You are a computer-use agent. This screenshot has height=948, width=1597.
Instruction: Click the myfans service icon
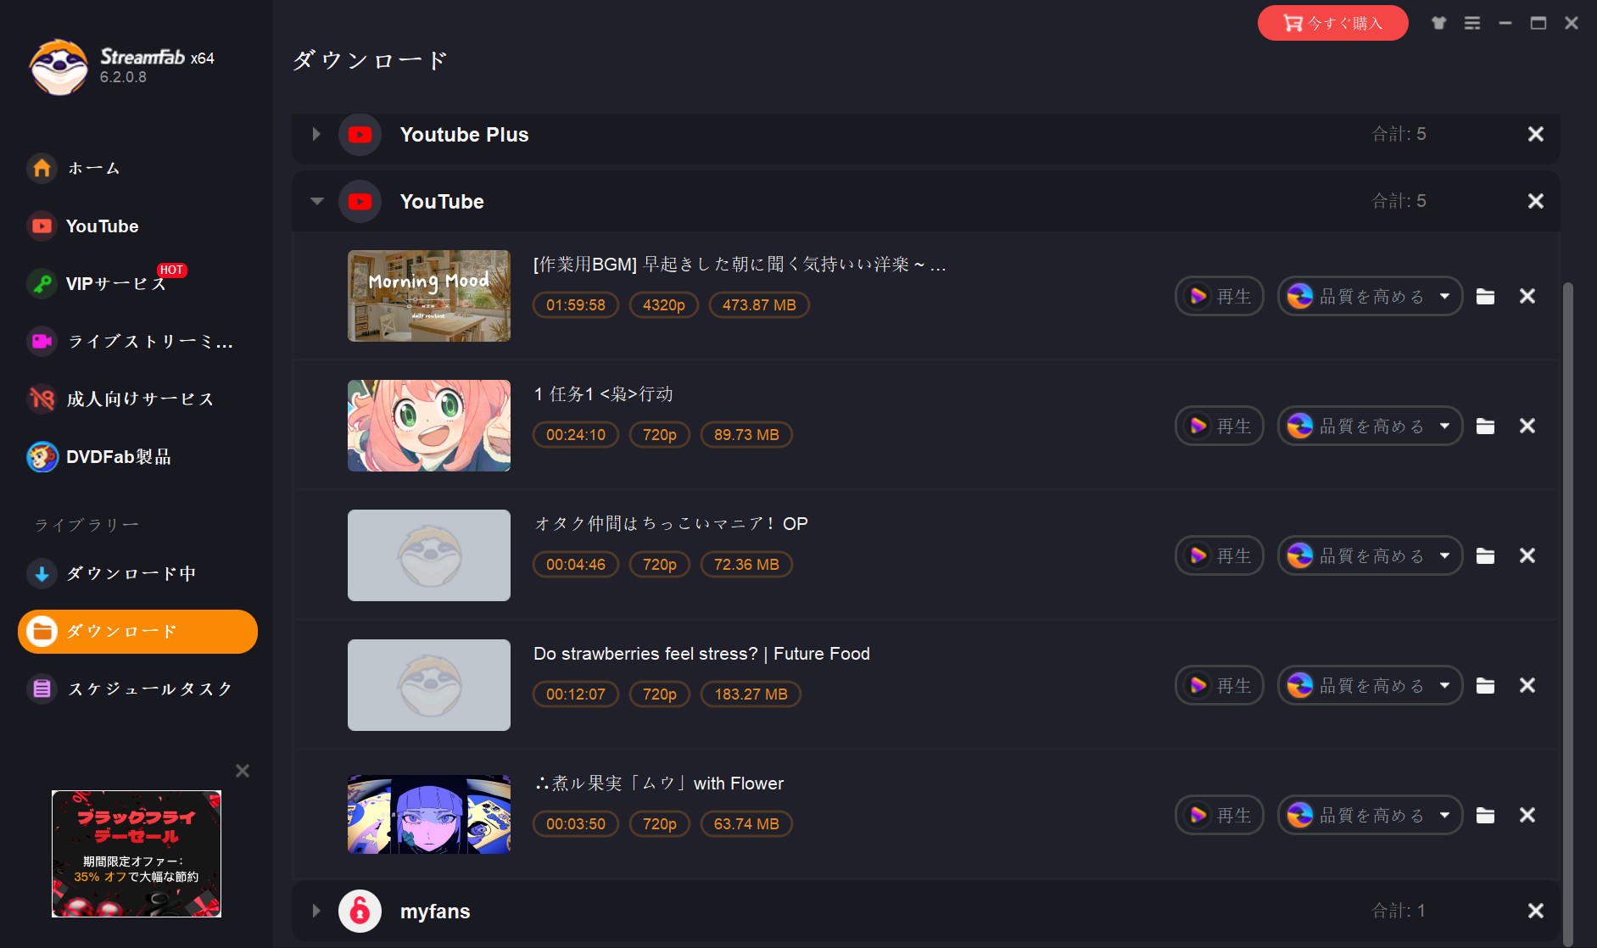tap(360, 911)
